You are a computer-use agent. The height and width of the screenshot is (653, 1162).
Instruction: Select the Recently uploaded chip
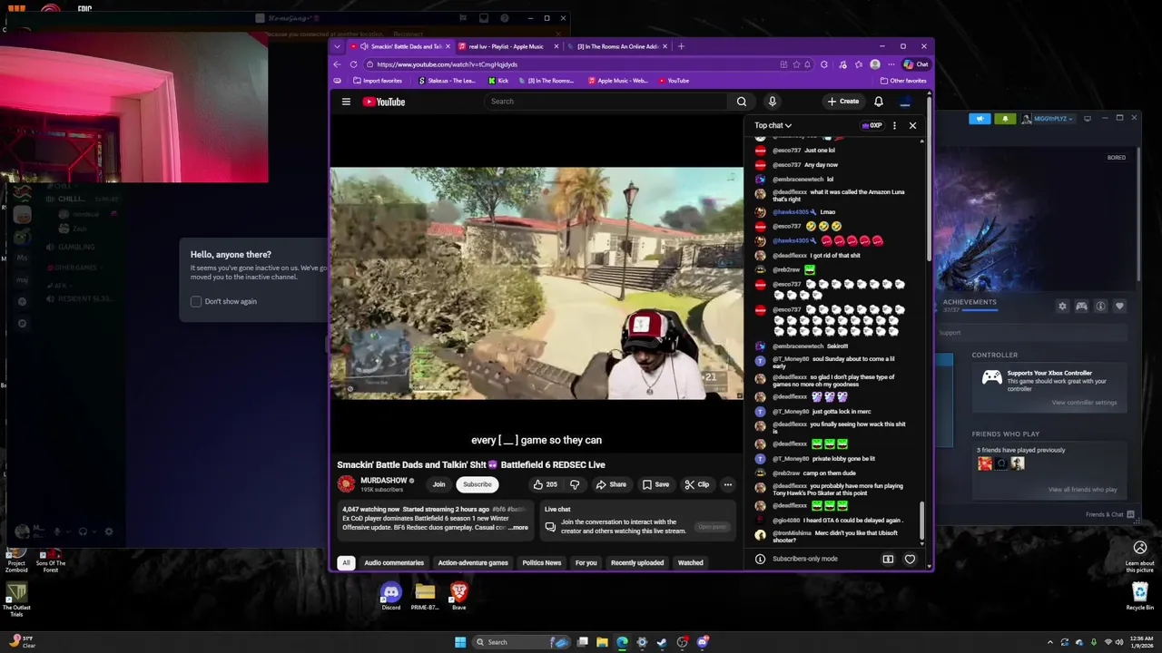[637, 562]
